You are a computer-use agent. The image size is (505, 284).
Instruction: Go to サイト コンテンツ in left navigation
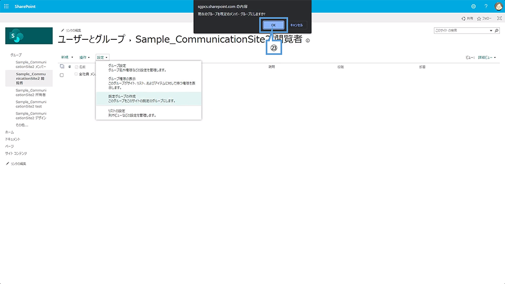pyautogui.click(x=16, y=153)
